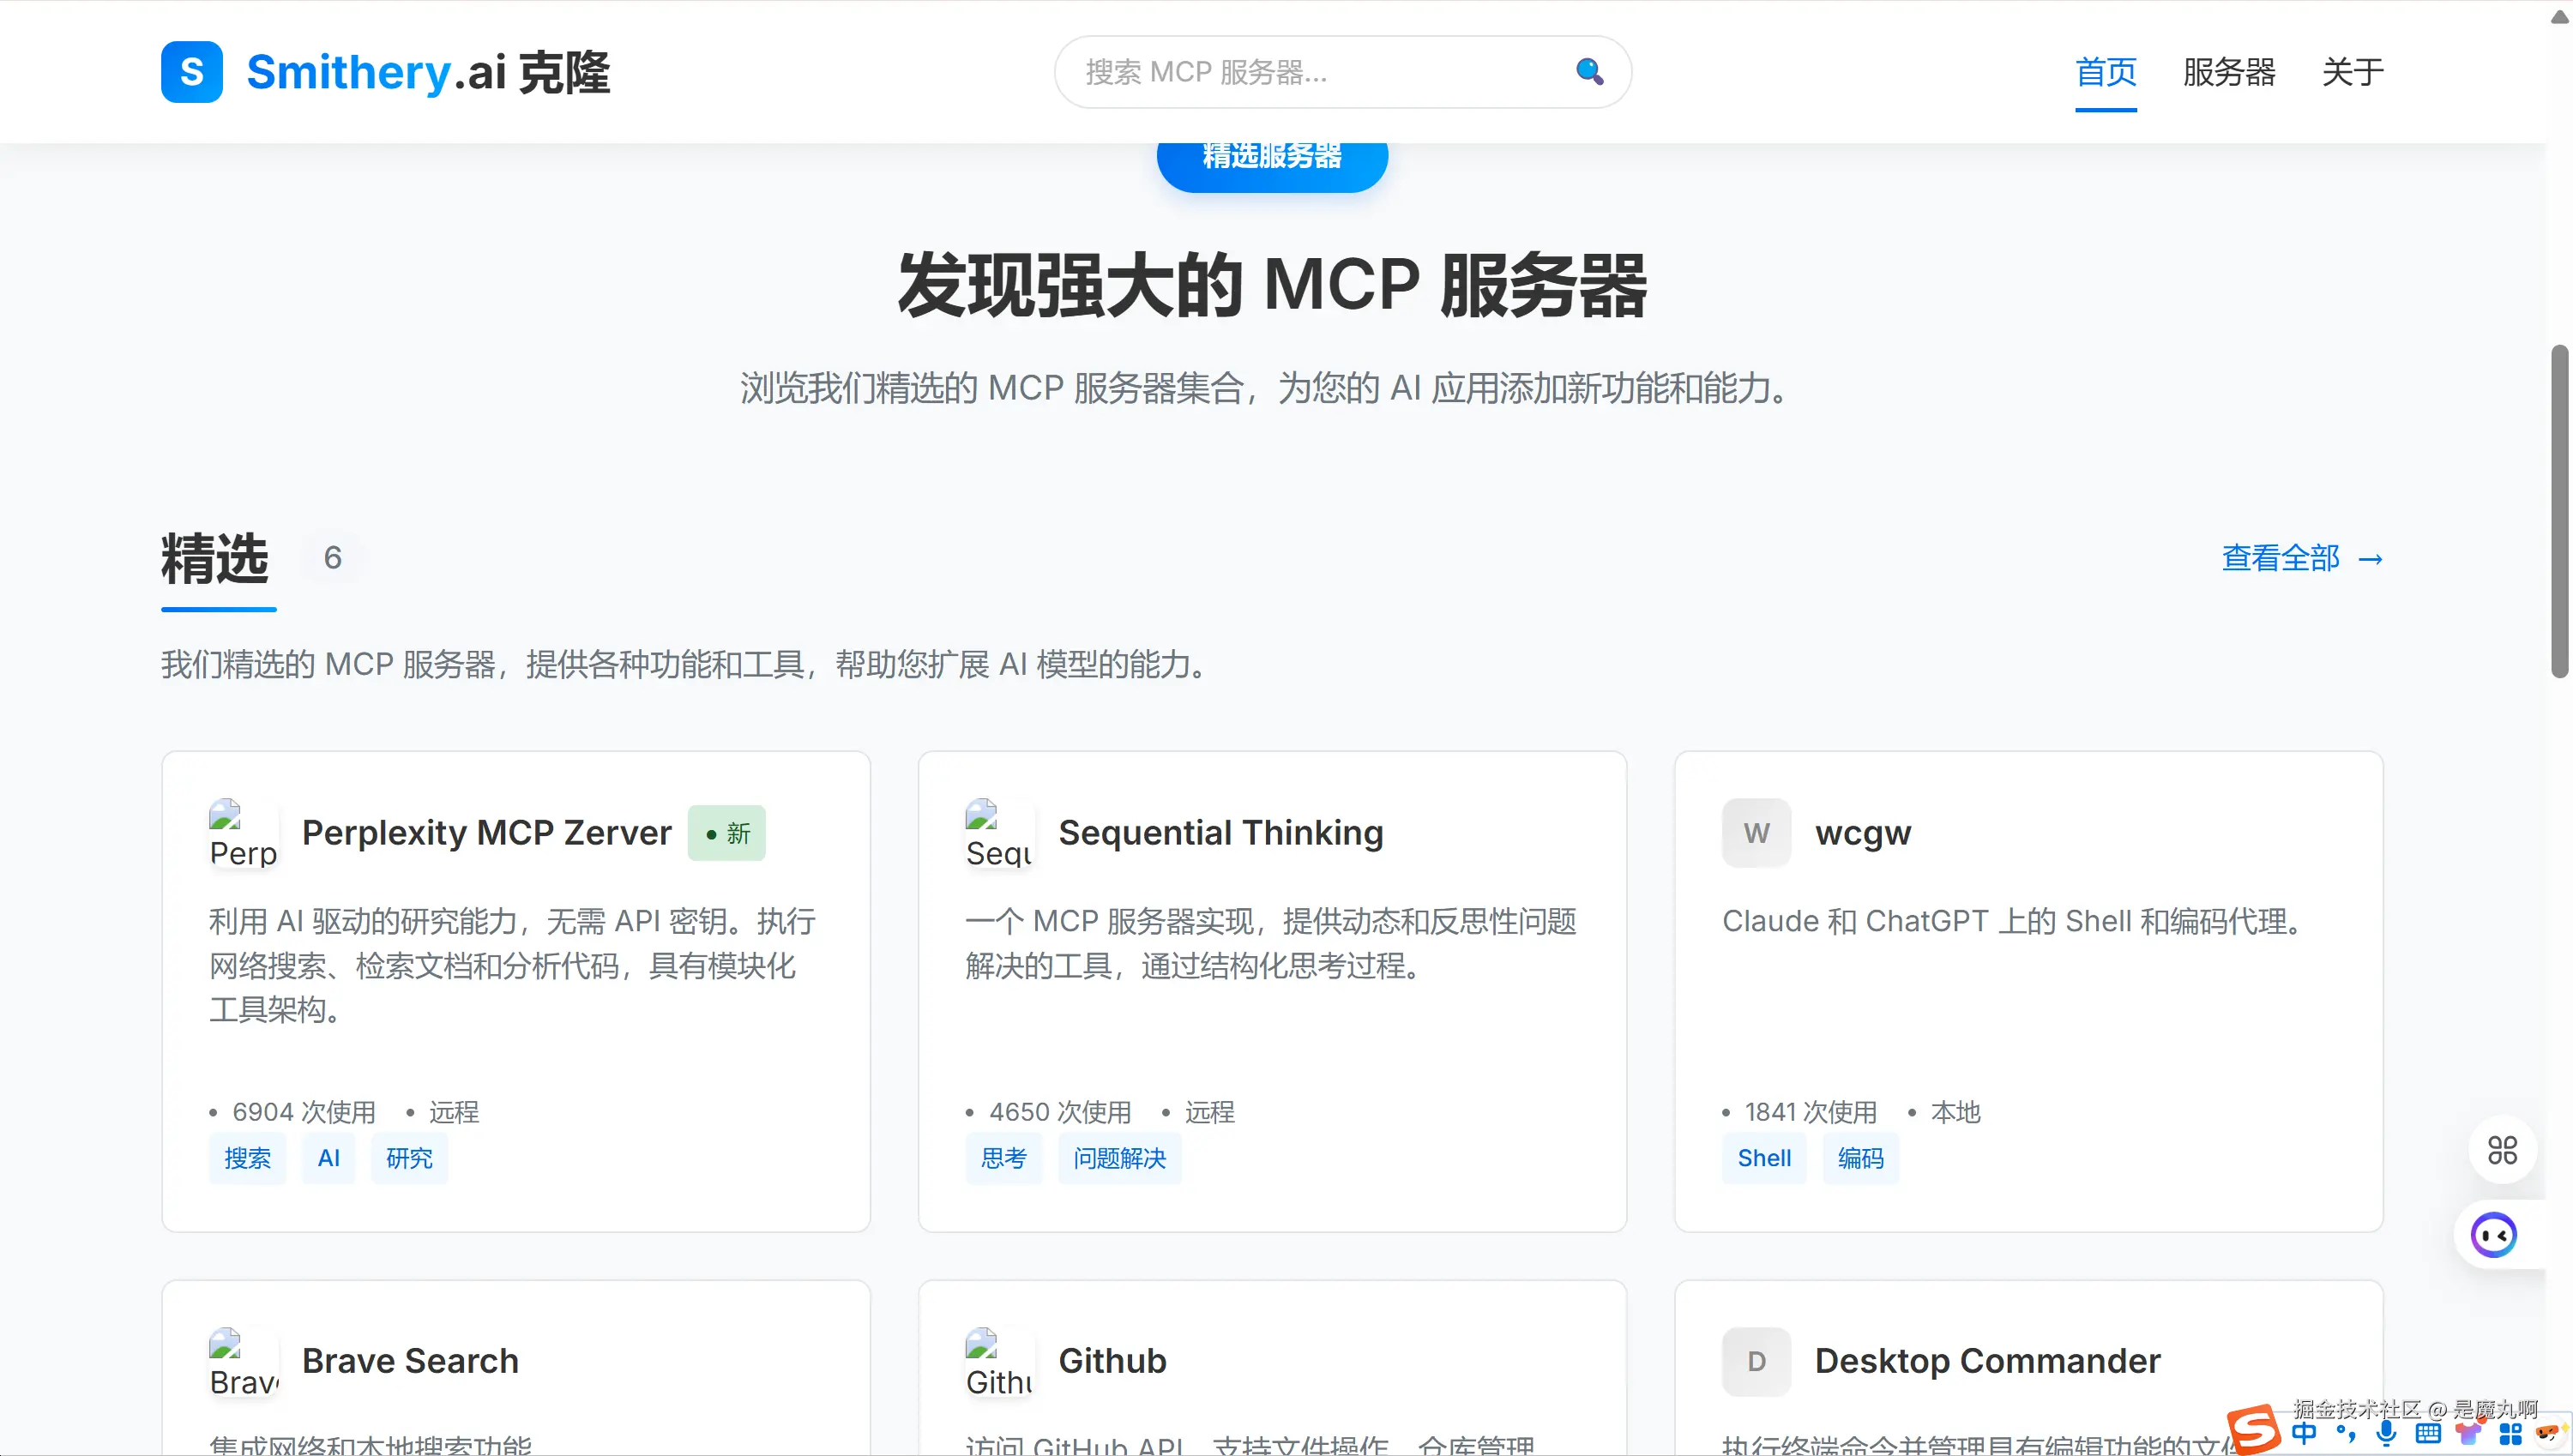Click the 6904 次使用 usage count

[x=304, y=1112]
